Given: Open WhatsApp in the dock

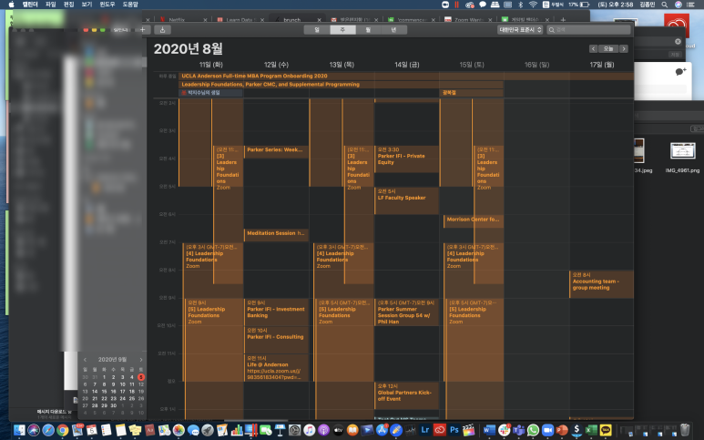Looking at the screenshot, I should [533, 430].
